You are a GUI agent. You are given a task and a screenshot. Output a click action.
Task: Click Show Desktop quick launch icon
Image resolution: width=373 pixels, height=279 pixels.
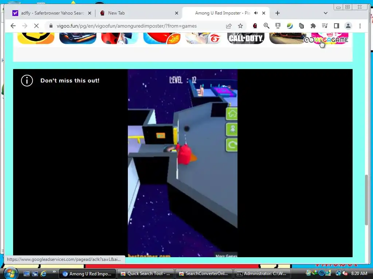pyautogui.click(x=26, y=274)
